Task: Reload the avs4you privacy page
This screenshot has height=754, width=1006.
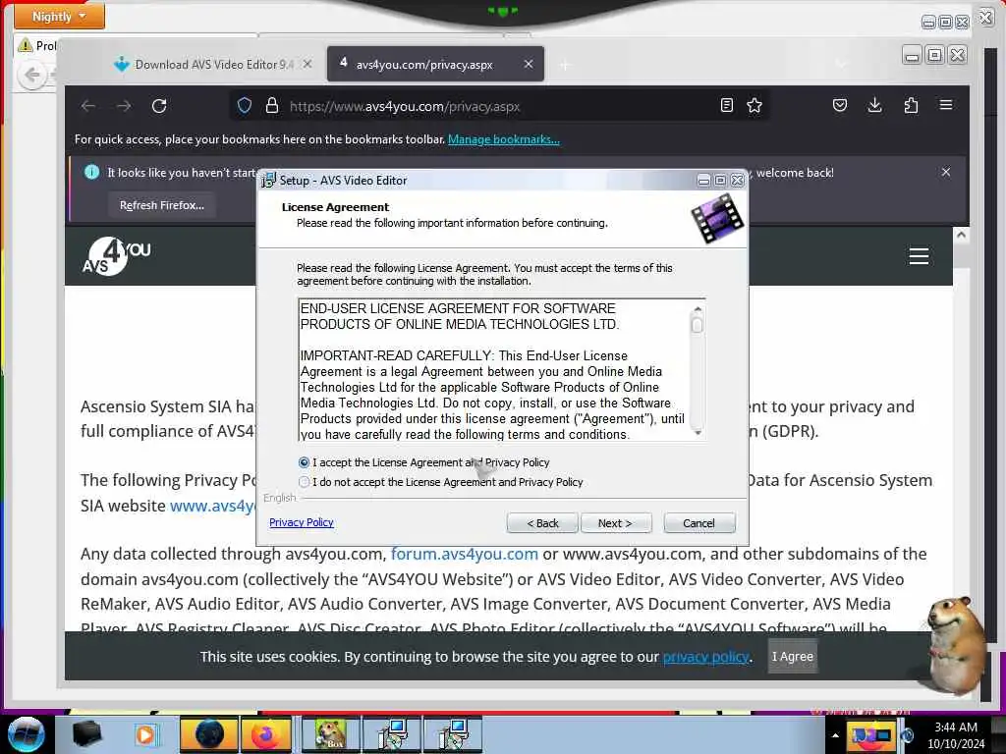Action: (x=159, y=106)
